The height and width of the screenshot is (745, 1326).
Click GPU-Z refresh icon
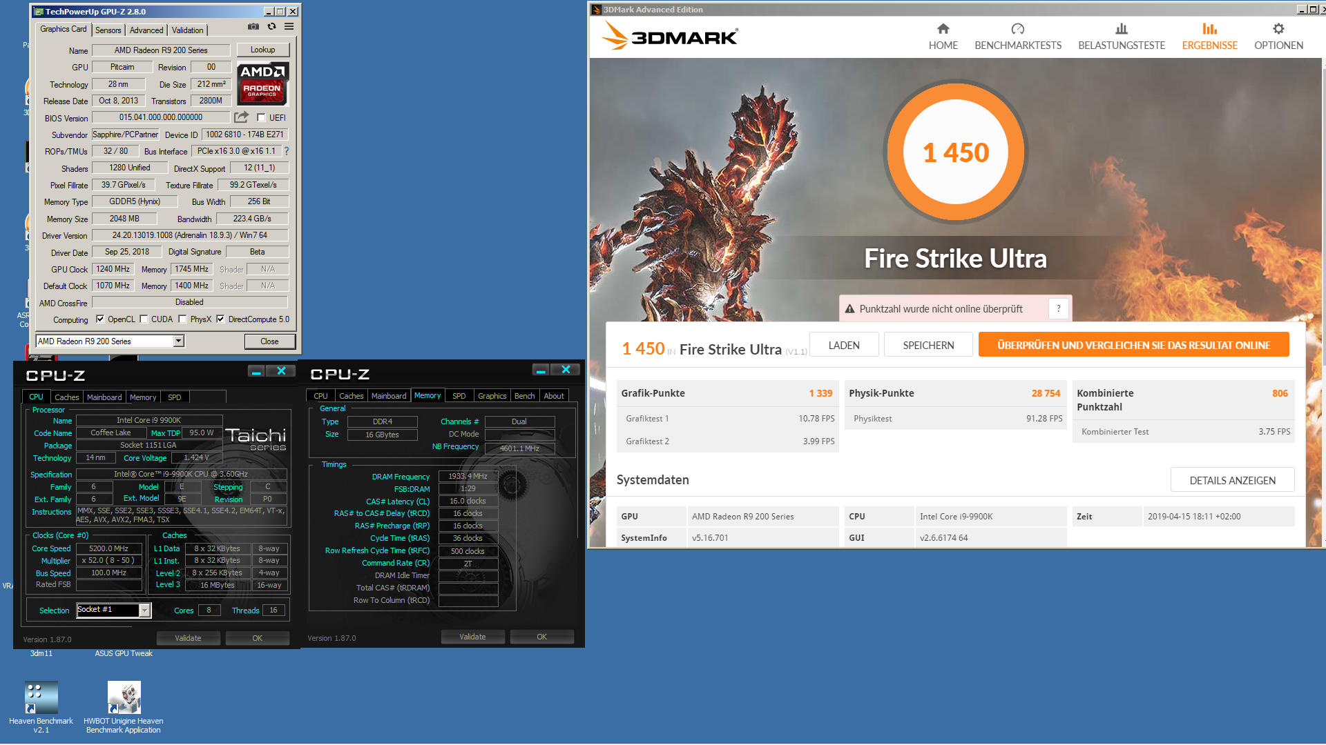(271, 27)
